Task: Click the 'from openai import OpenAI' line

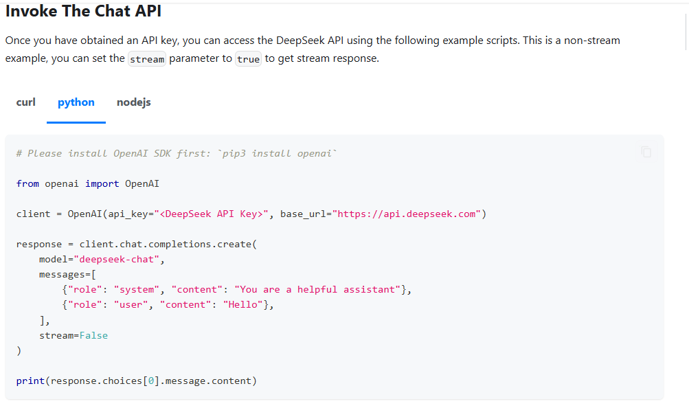Action: point(88,183)
